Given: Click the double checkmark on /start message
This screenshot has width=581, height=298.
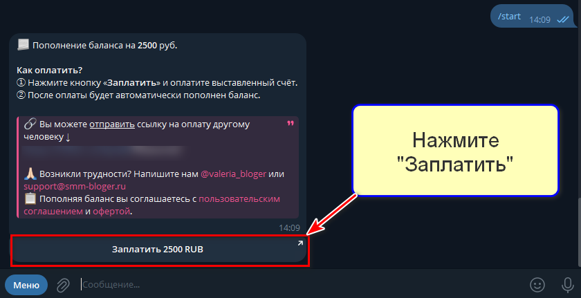Looking at the screenshot, I should [562, 20].
